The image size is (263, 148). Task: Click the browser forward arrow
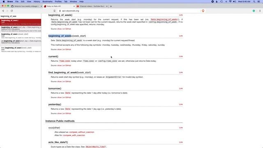[7, 11]
